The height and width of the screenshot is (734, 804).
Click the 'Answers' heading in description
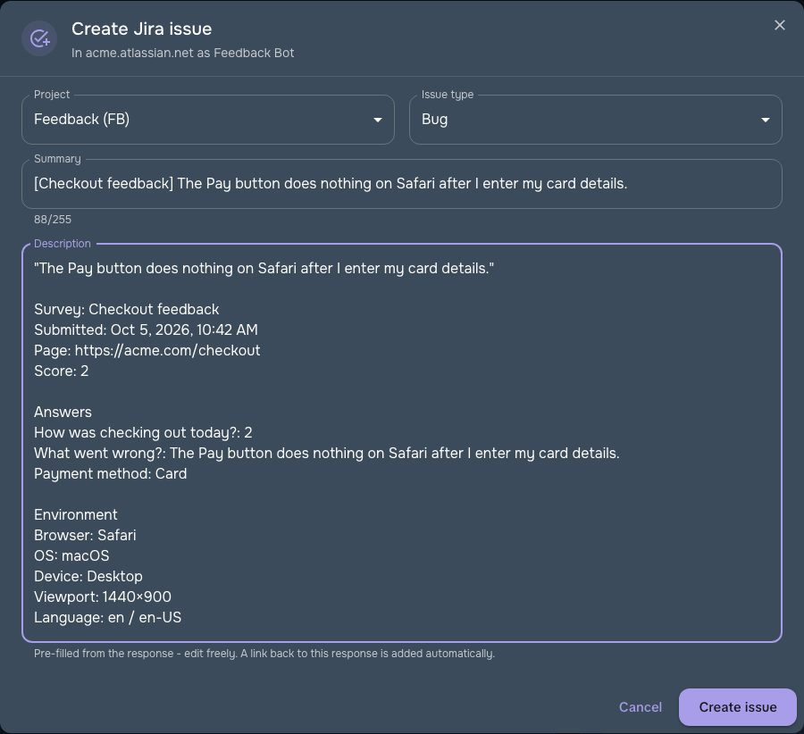pyautogui.click(x=63, y=413)
